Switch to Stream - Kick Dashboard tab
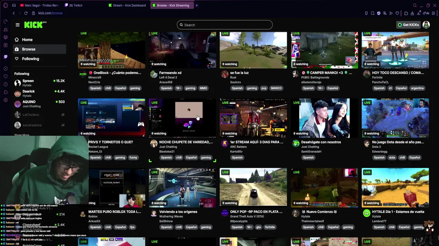This screenshot has width=439, height=246. (128, 5)
